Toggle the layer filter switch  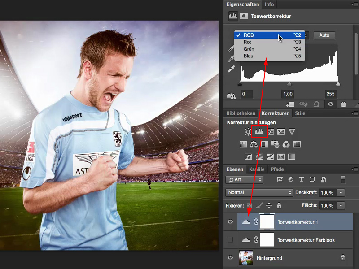pyautogui.click(x=343, y=180)
